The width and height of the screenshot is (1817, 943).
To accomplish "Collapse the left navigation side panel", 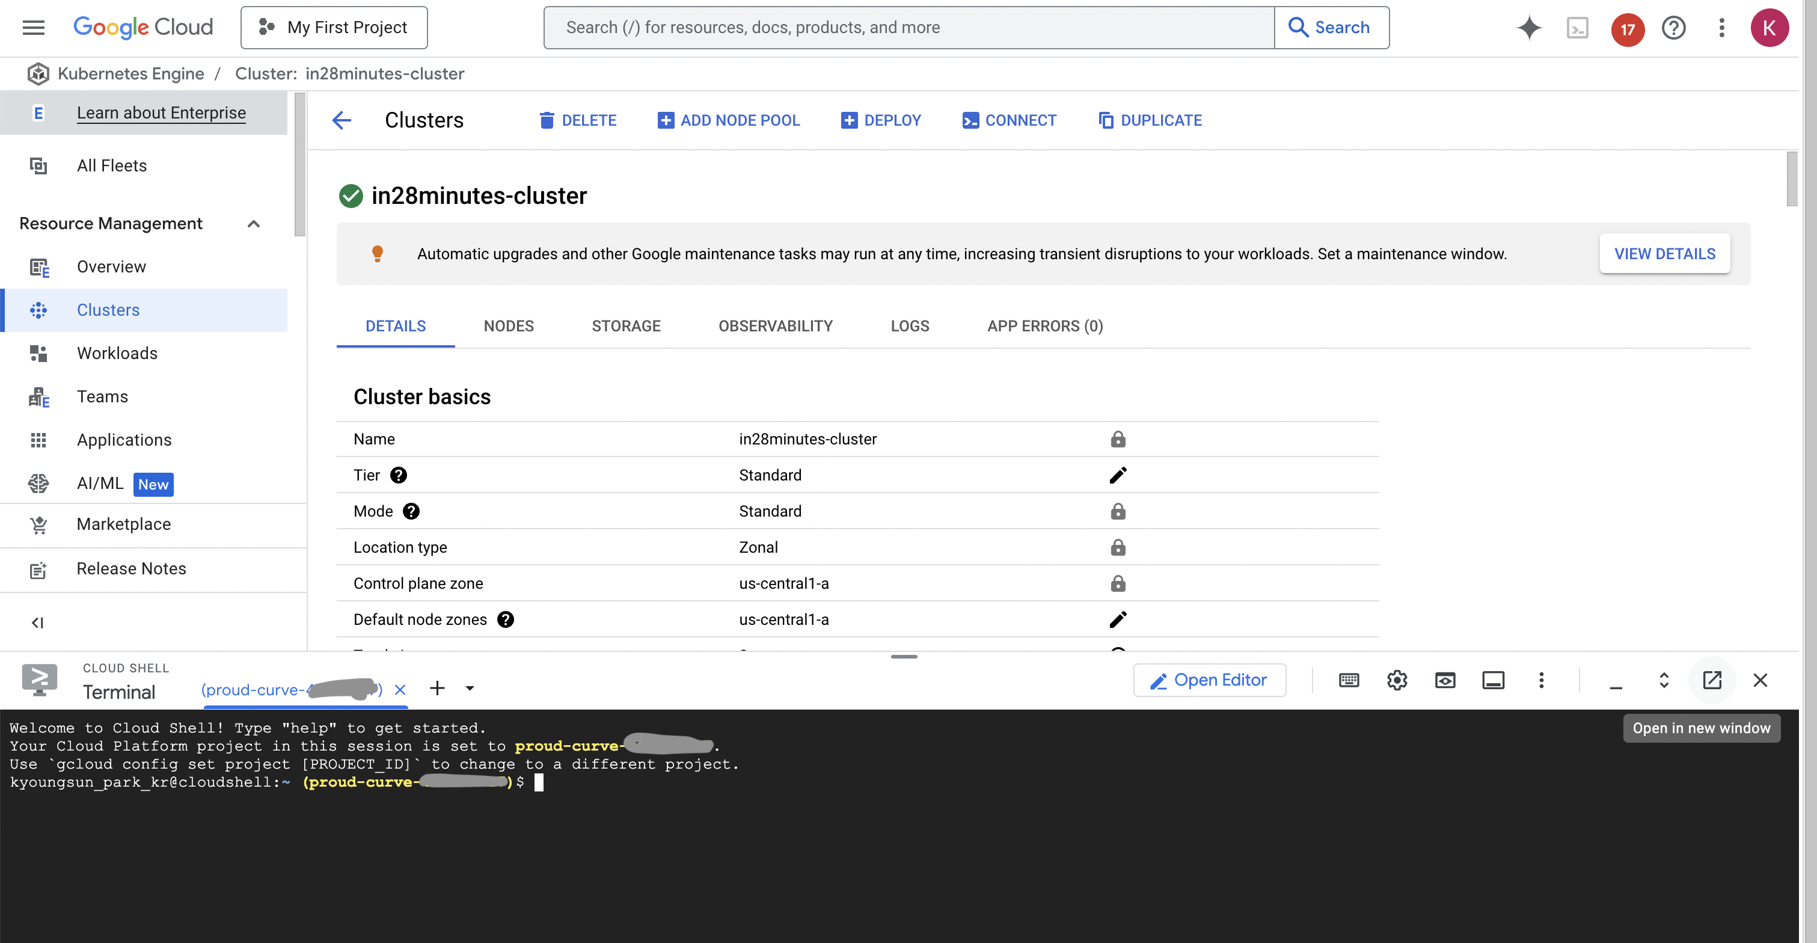I will point(37,622).
